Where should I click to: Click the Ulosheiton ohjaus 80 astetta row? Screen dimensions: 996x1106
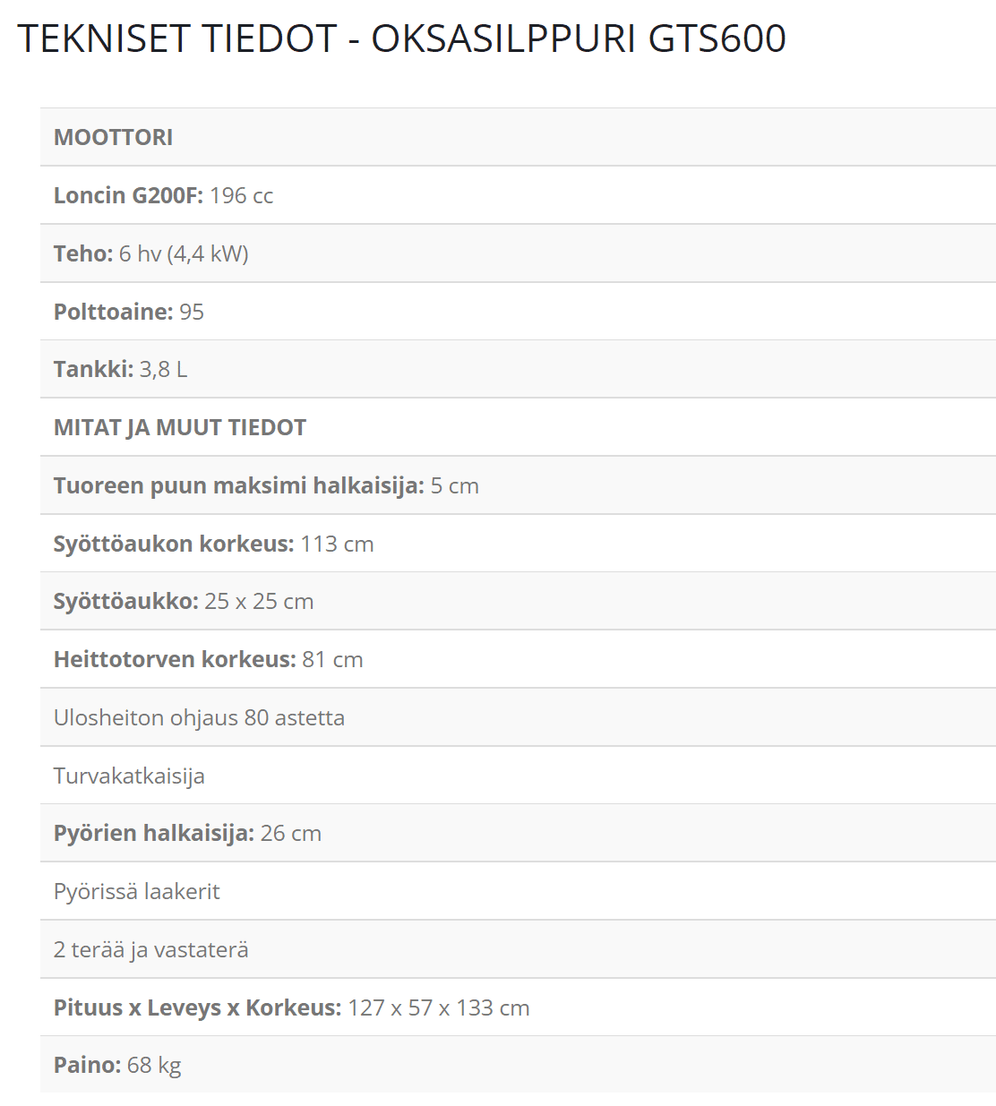point(199,717)
